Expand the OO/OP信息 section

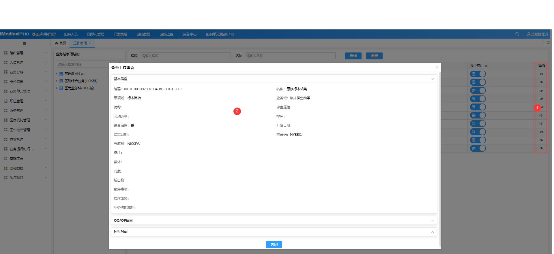(274, 221)
